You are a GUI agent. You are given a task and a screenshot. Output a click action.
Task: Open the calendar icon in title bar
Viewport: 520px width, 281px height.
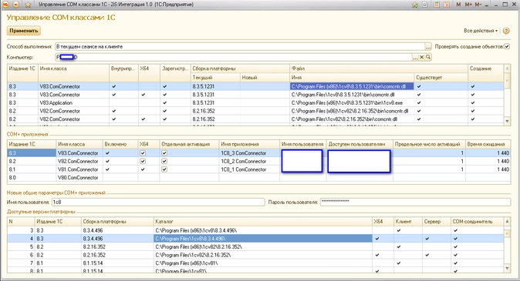[447, 5]
